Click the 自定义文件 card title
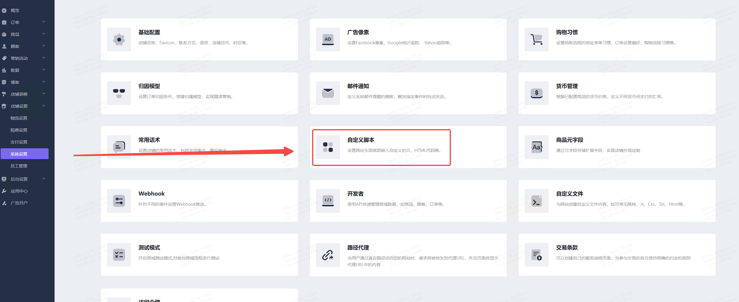Viewport: 739px width, 302px height. click(x=570, y=194)
